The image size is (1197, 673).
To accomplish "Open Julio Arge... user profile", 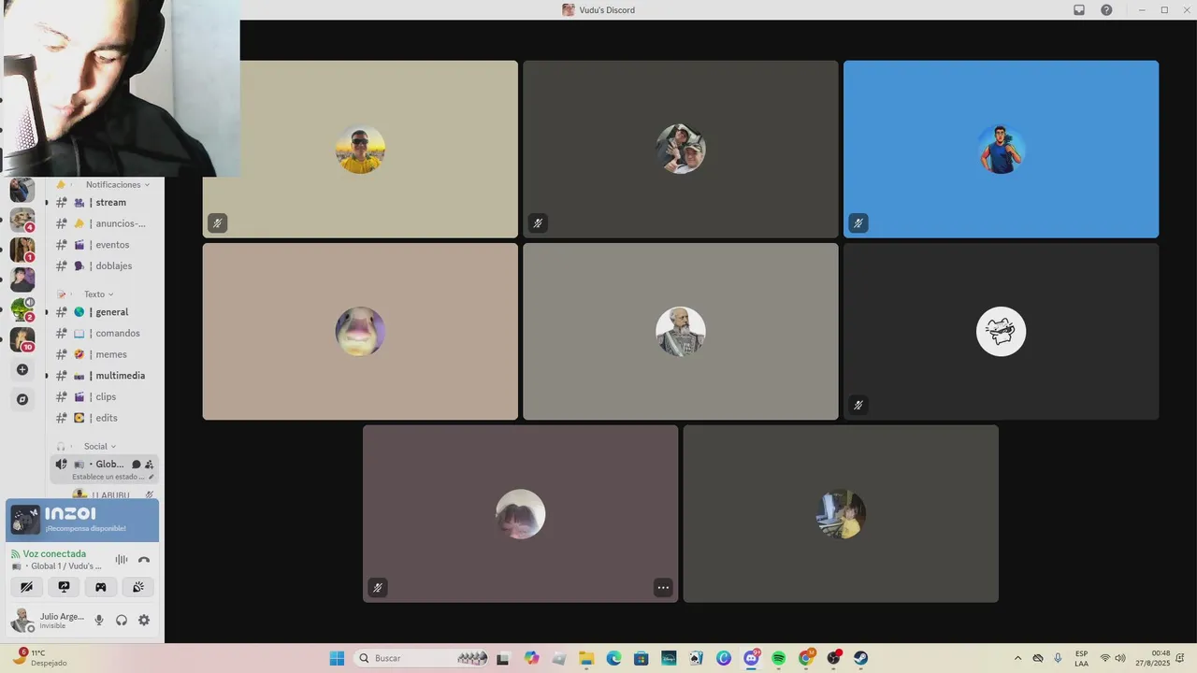I will tap(47, 620).
